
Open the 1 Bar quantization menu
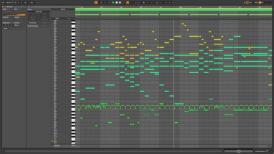coord(32,3)
